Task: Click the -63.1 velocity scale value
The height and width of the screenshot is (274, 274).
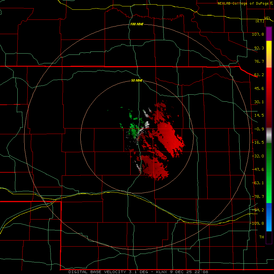Action: (x=258, y=183)
